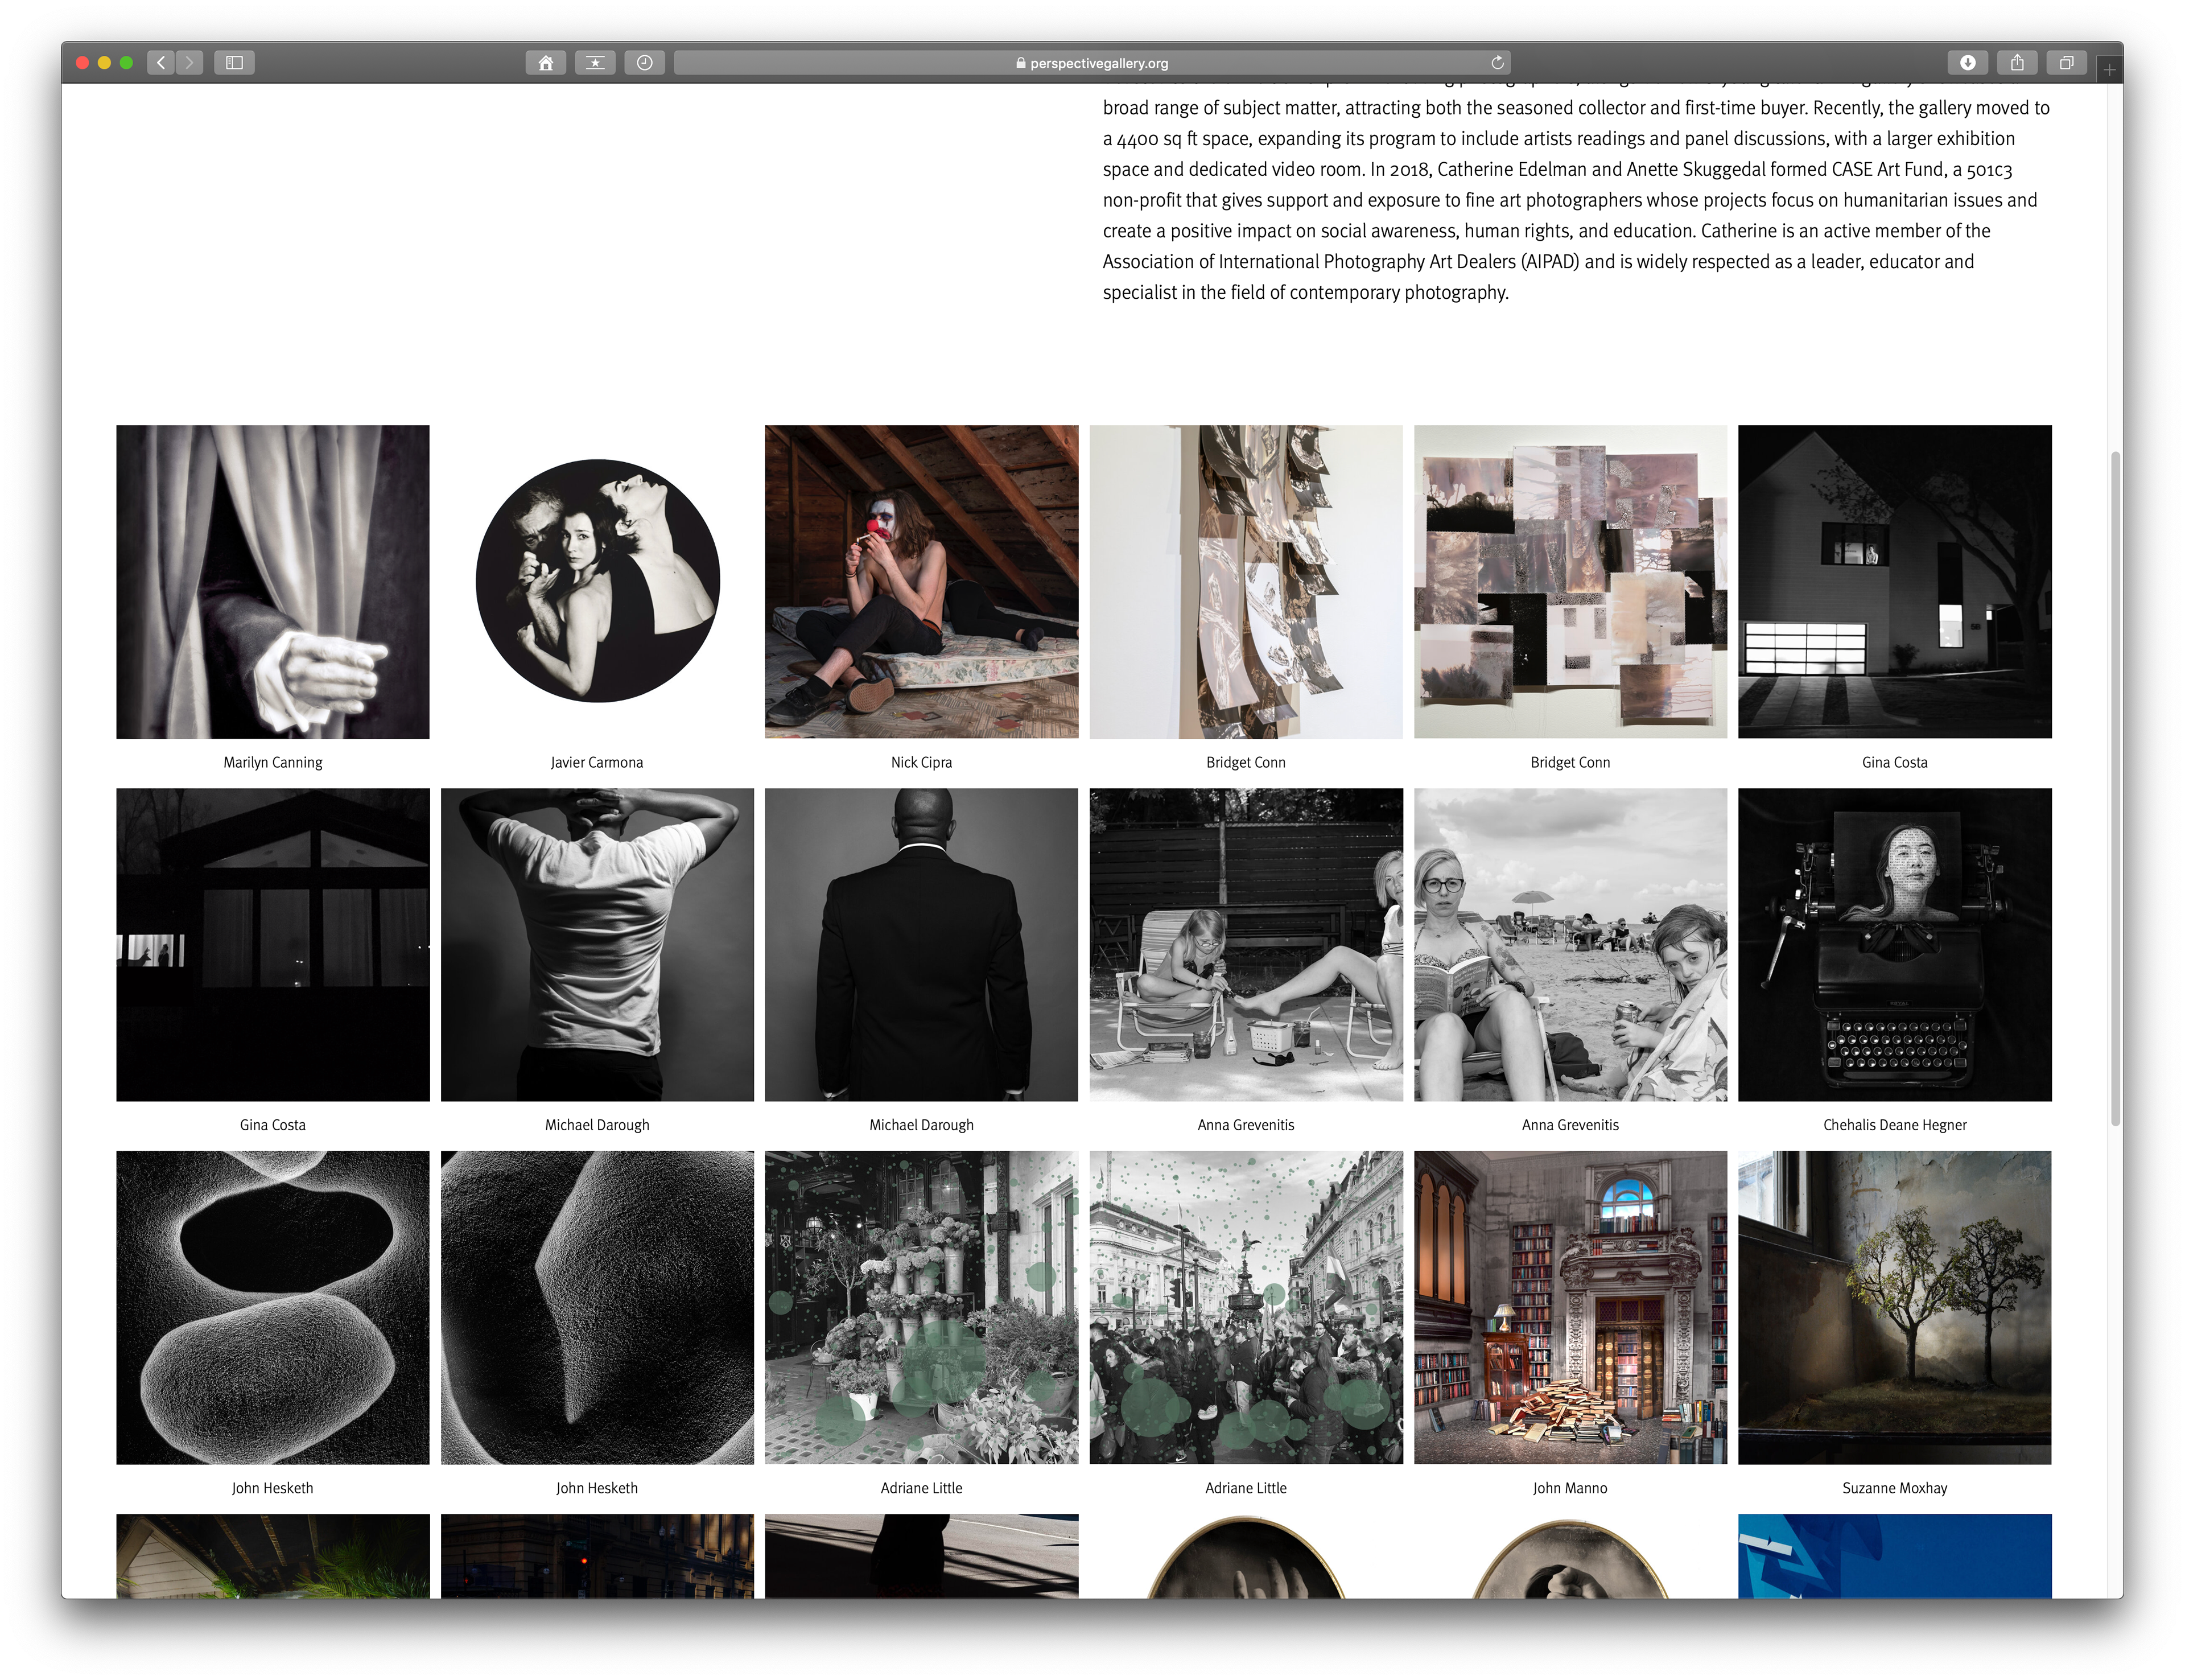Viewport: 2185px width, 1680px height.
Task: Go to the Home page icon
Action: [546, 63]
